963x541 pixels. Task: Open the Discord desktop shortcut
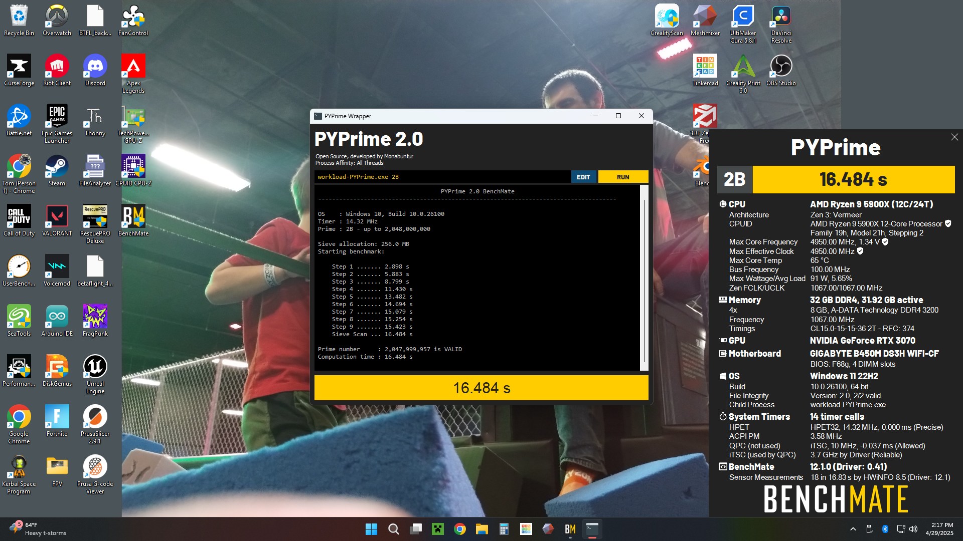pyautogui.click(x=95, y=71)
